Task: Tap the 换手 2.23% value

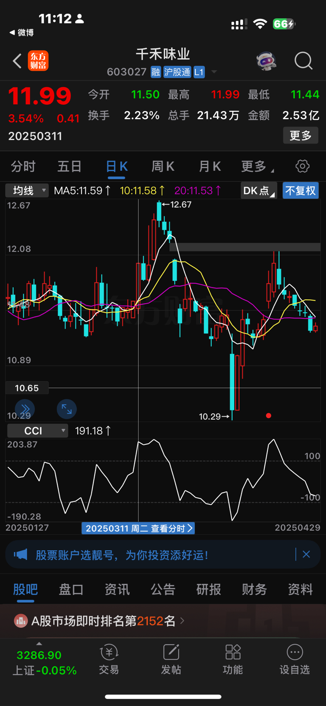Action: (x=142, y=115)
